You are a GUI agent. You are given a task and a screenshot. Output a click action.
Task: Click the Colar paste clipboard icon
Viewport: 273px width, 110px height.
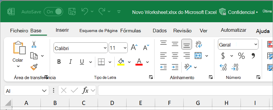19,48
